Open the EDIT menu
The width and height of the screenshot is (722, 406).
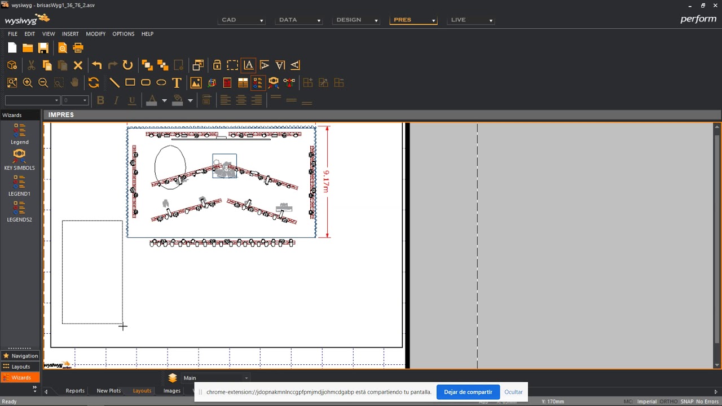[29, 34]
